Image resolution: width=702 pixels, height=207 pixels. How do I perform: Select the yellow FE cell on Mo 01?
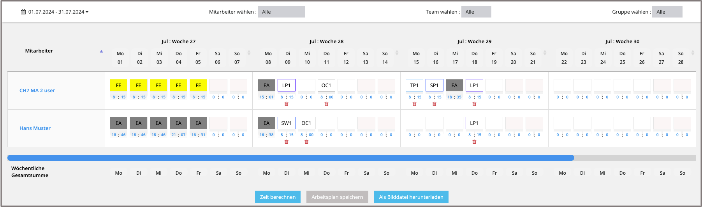119,85
